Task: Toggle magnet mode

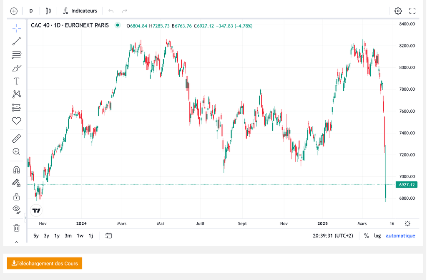Action: (x=17, y=170)
